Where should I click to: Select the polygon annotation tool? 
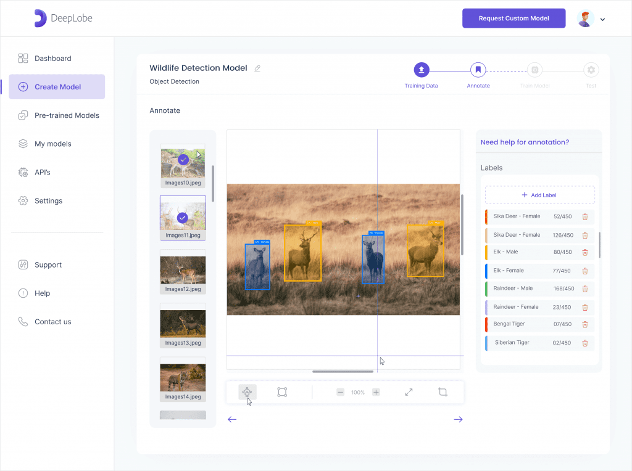tap(247, 392)
